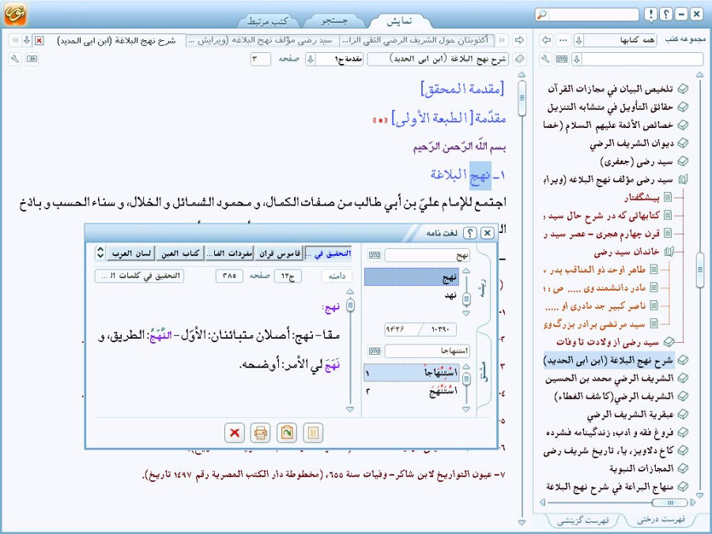Open the keyboard beside the derivative search field
The height and width of the screenshot is (534, 712).
click(x=375, y=351)
